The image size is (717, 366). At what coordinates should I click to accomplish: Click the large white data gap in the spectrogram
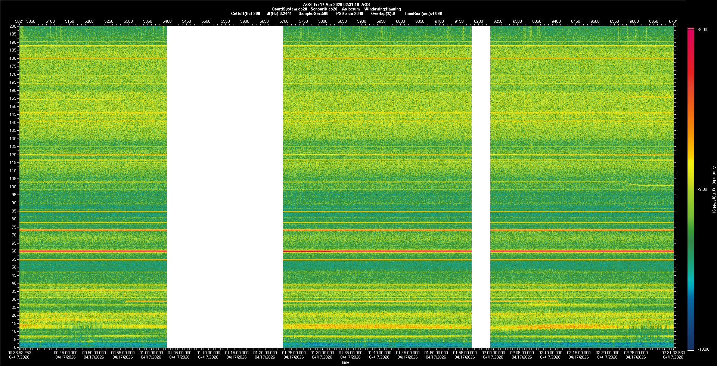225,187
